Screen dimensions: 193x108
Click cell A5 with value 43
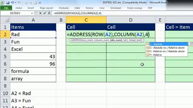[x=33, y=56]
